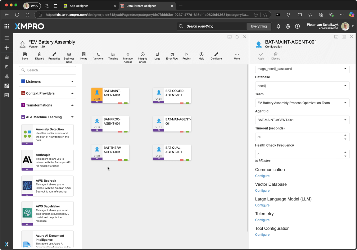This screenshot has width=357, height=250.
Task: Open the Timeline tool
Action: coord(113,56)
